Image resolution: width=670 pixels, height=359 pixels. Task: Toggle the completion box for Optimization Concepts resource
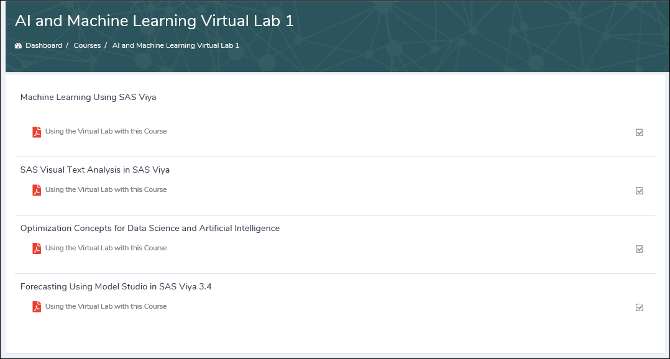(639, 249)
